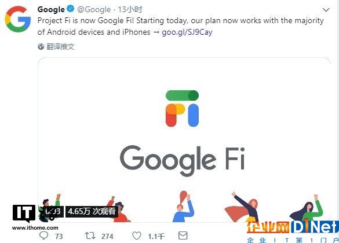This screenshot has width=339, height=243.
Task: Like the tweet with the heart
Action: (x=137, y=235)
